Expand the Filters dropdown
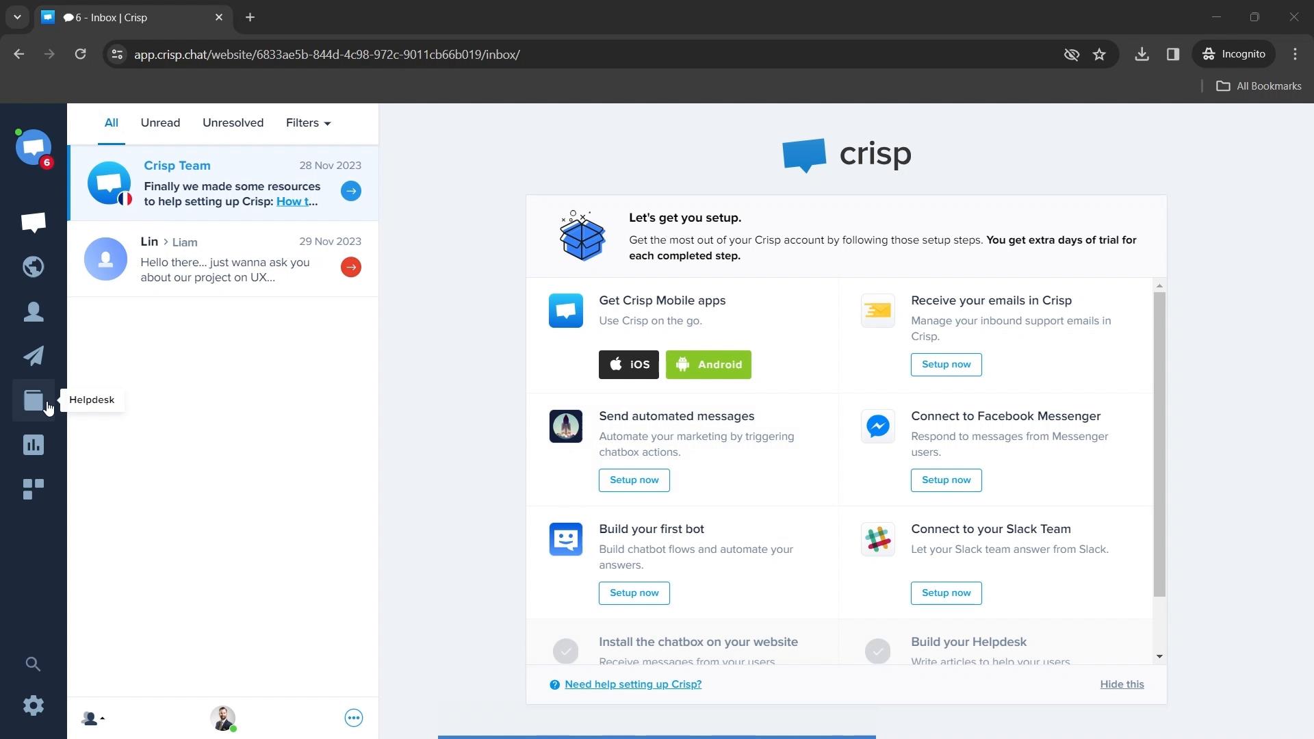1314x739 pixels. [x=308, y=122]
